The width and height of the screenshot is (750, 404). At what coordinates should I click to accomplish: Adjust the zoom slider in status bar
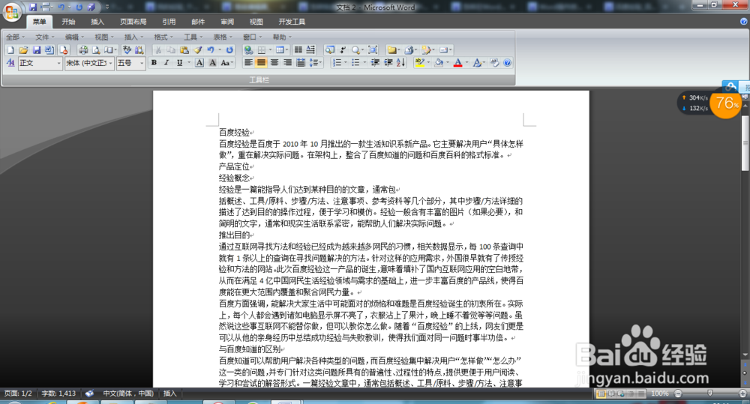709,394
